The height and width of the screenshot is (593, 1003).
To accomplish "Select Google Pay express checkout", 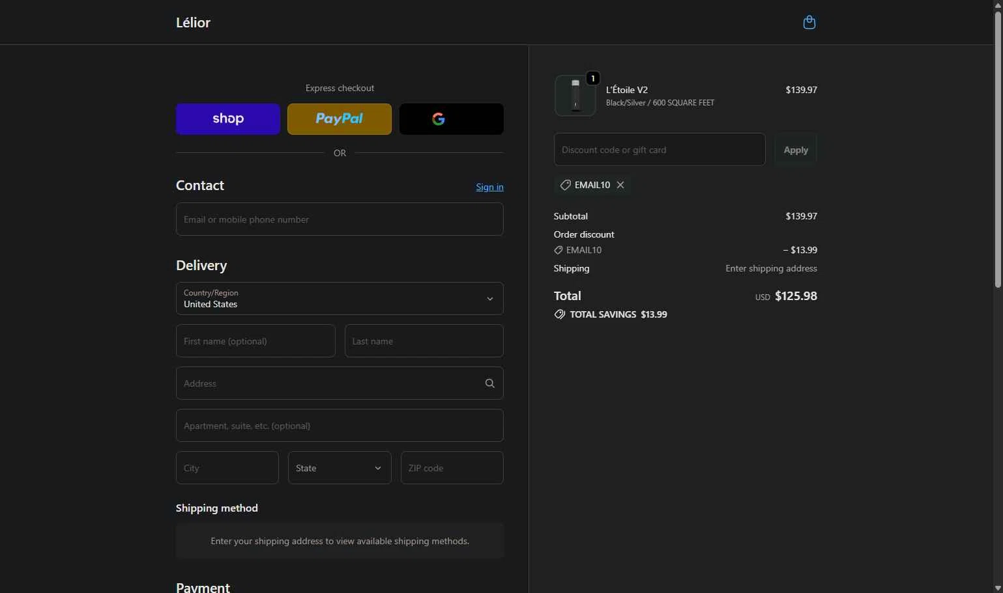I will pos(451,119).
